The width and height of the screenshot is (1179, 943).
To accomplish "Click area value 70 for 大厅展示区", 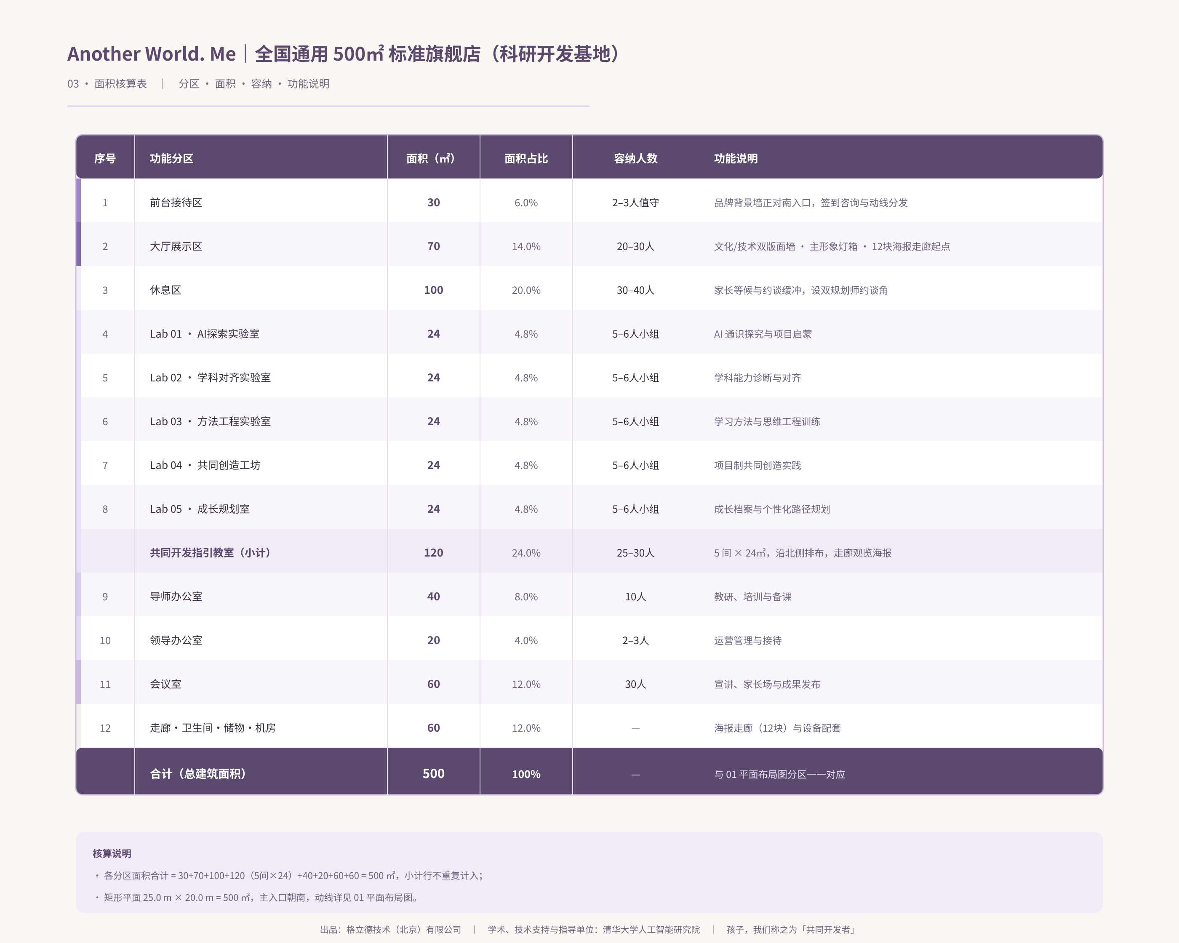I will [x=433, y=246].
